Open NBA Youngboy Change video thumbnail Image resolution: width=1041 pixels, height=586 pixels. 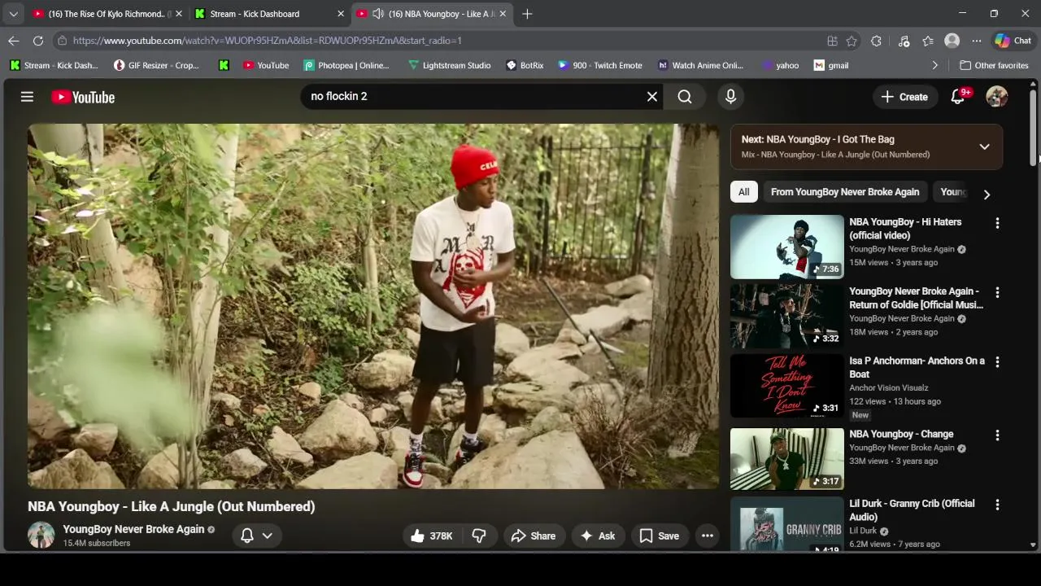click(x=787, y=459)
